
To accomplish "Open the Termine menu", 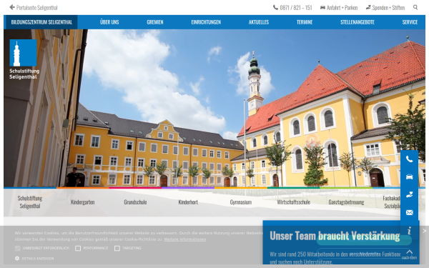I will (x=305, y=22).
